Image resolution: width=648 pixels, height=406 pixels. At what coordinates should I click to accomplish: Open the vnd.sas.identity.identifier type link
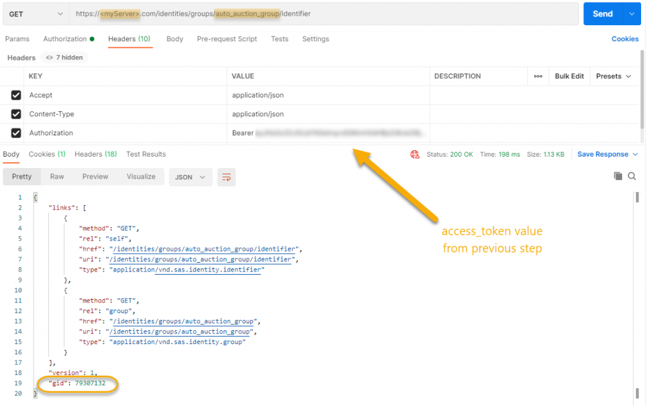click(208, 270)
